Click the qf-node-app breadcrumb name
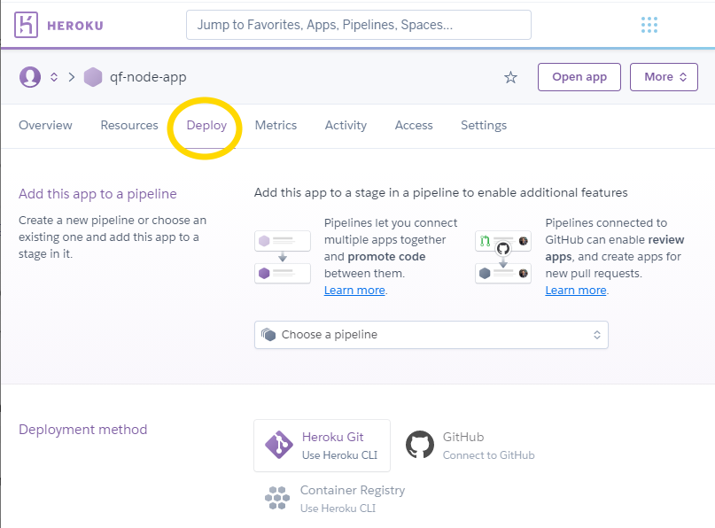This screenshot has width=715, height=528. (x=148, y=77)
